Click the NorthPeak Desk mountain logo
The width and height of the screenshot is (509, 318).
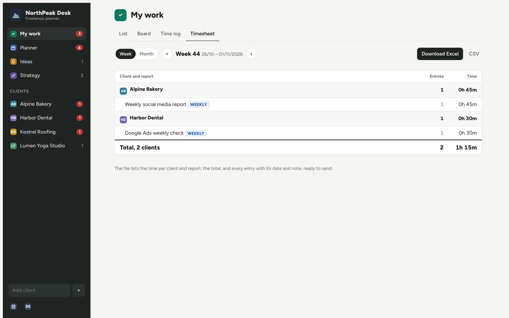[16, 15]
